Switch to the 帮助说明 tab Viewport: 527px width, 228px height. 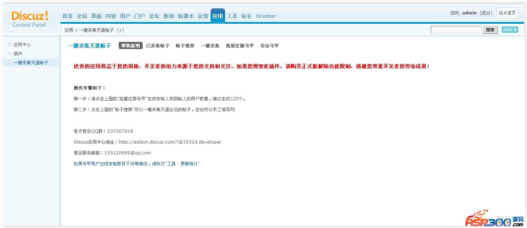130,46
